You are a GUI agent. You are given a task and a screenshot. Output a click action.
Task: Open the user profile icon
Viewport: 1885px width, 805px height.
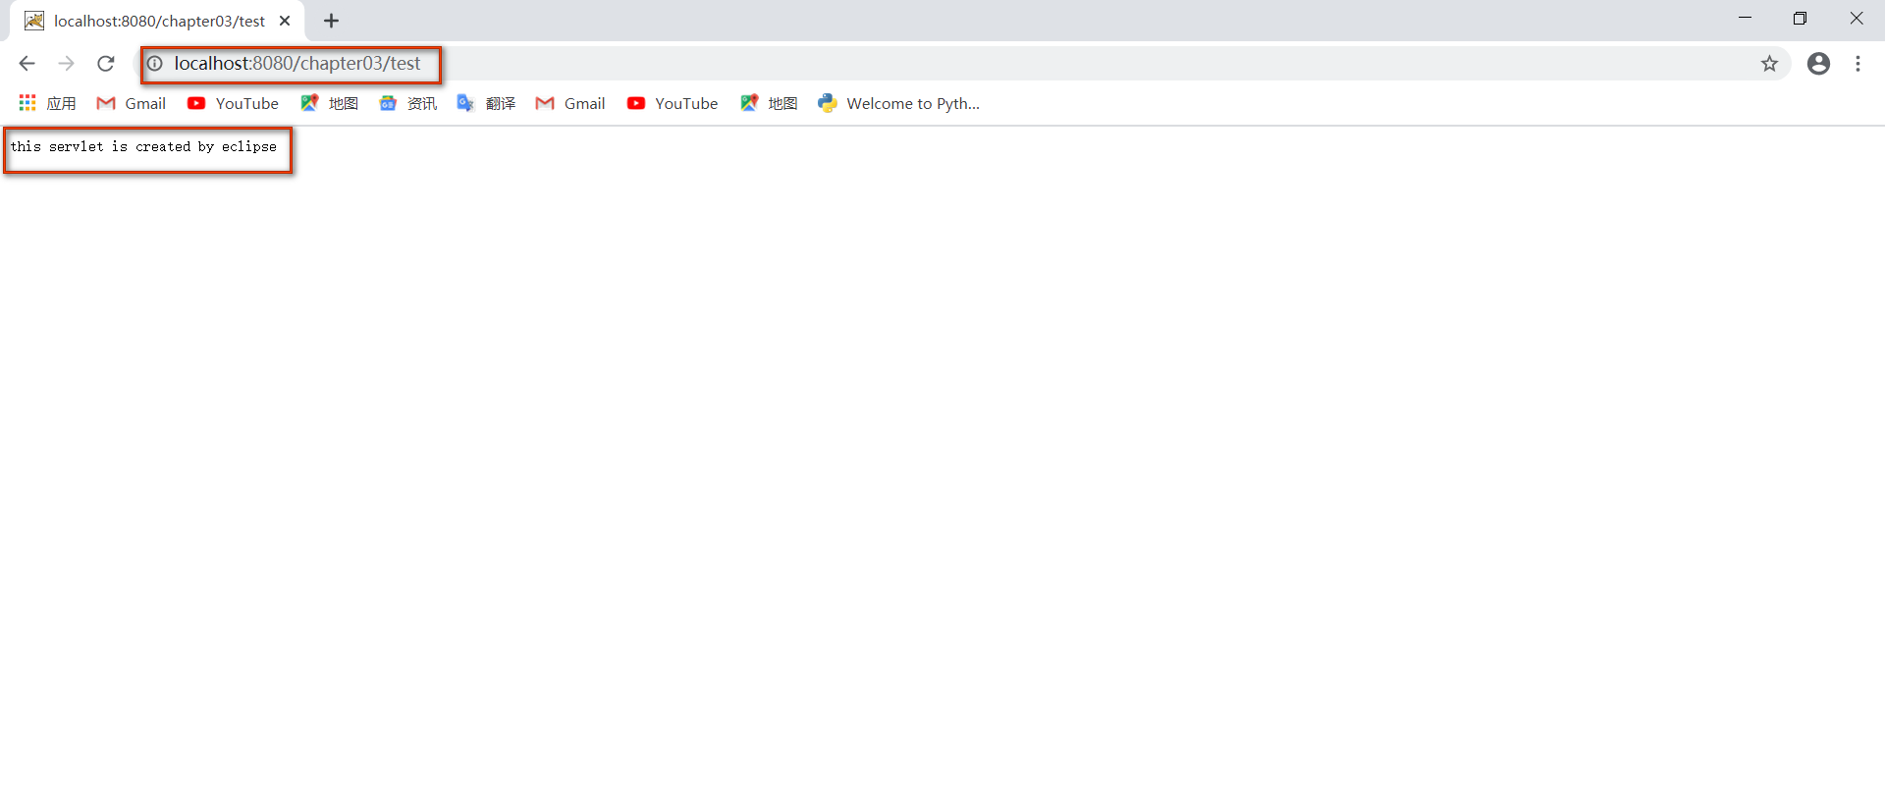[x=1818, y=64]
